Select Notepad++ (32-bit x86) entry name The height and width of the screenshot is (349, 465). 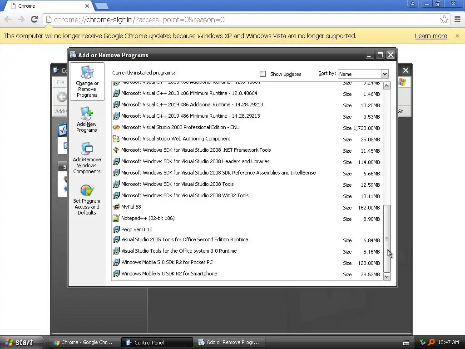148,218
